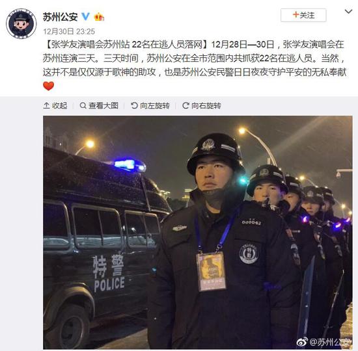
Task: View the full image via 查看大图
Action: (x=99, y=105)
